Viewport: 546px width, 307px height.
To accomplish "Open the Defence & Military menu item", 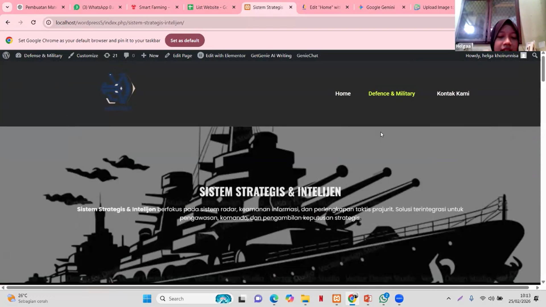I will point(392,94).
